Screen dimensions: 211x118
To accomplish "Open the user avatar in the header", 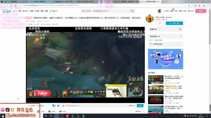I will click(x=160, y=11).
